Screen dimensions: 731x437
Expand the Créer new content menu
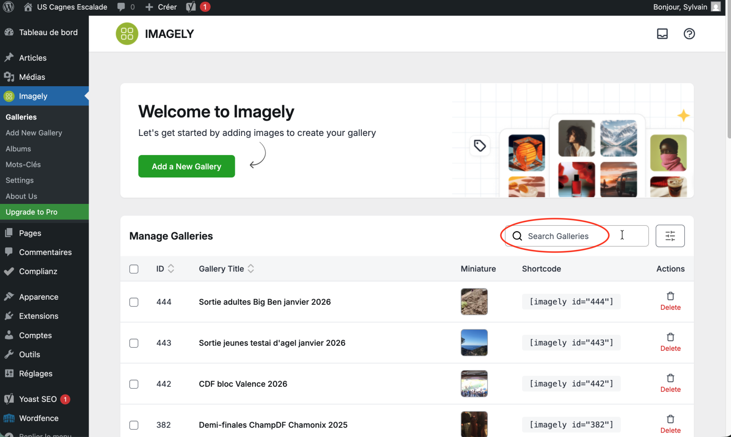pos(161,7)
